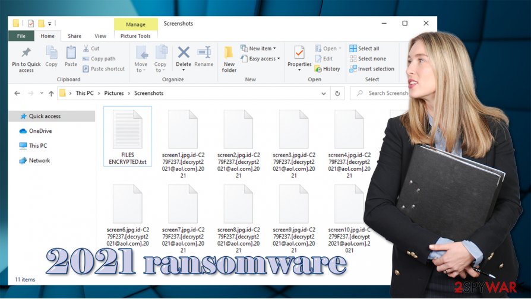Select the screen4.jpg encrypted file
Viewport: 531px width, 299px height.
point(349,144)
